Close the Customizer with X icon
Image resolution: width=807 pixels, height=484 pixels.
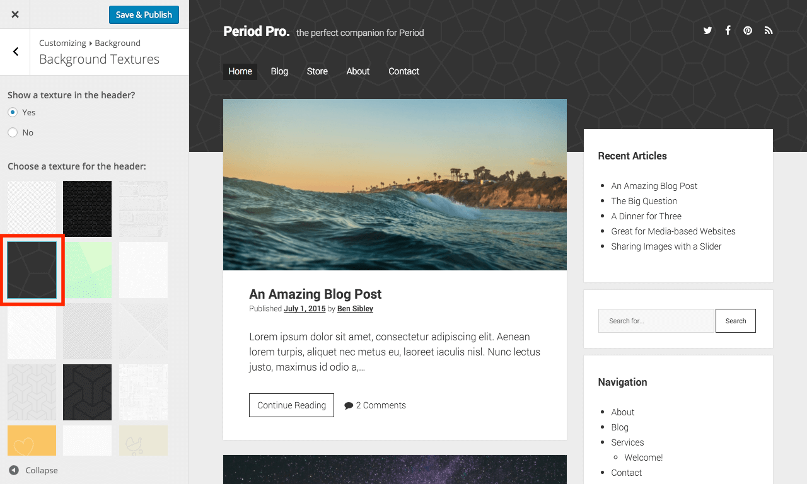[x=15, y=14]
